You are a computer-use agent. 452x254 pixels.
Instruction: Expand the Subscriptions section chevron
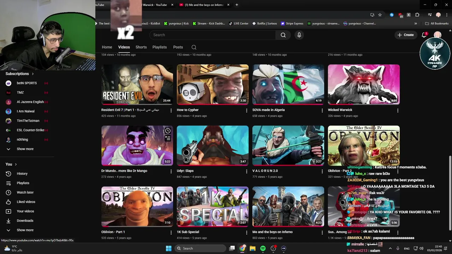tap(33, 74)
